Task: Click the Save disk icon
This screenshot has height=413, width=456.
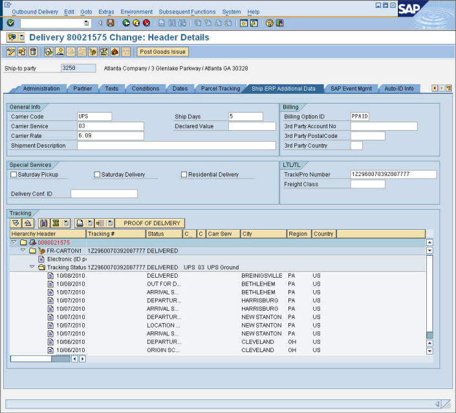Action: [x=111, y=23]
